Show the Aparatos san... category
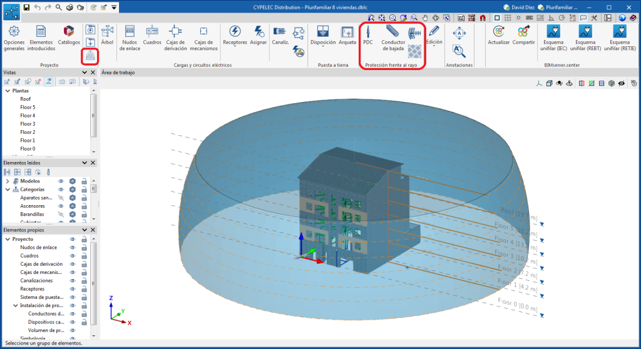The image size is (641, 349). click(61, 198)
